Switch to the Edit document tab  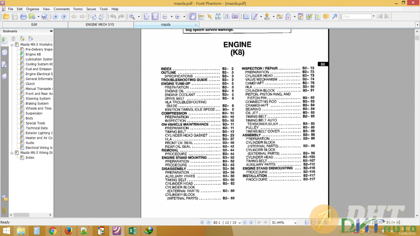click(34, 25)
